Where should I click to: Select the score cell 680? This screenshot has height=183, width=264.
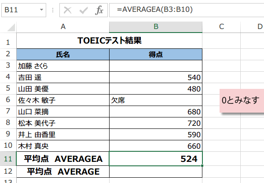(156, 112)
